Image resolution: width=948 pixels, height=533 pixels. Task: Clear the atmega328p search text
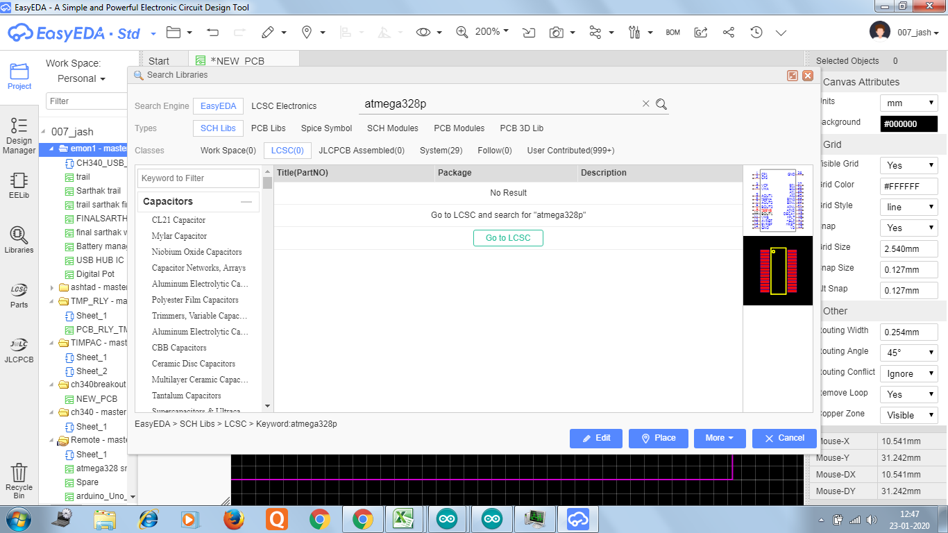[x=646, y=103]
